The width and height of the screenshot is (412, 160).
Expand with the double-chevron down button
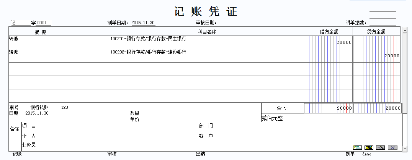pos(392,148)
